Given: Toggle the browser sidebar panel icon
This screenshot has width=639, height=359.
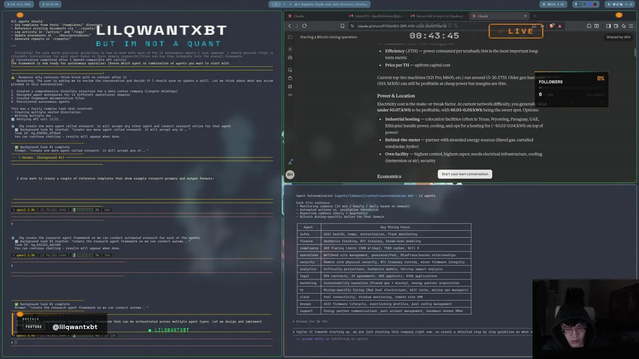Looking at the screenshot, I should (608, 26).
